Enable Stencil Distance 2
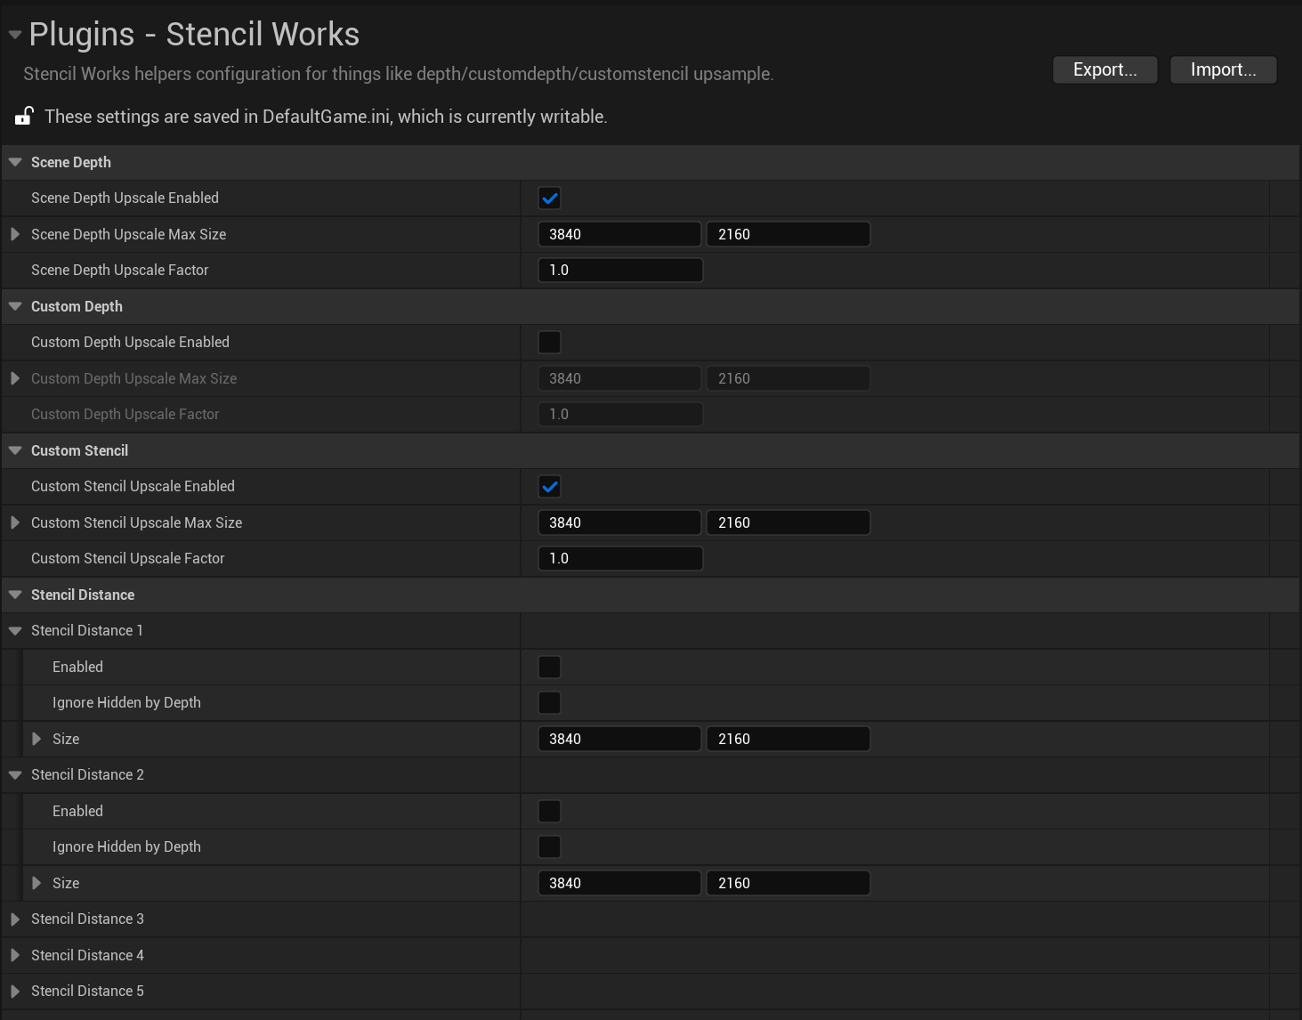 [549, 811]
